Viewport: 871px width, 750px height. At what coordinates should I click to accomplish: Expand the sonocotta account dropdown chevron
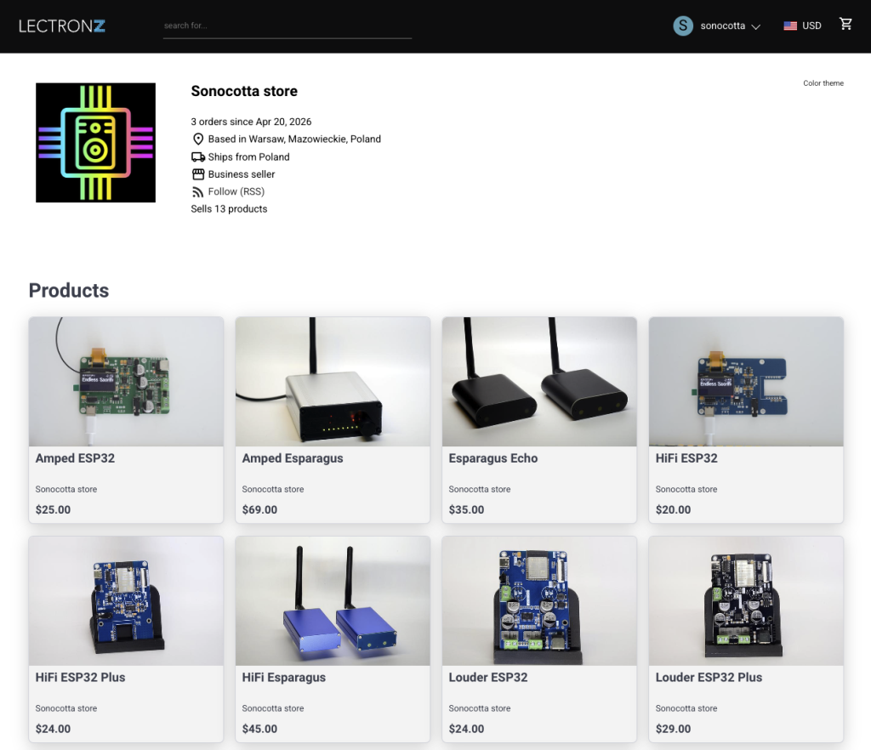click(x=755, y=26)
